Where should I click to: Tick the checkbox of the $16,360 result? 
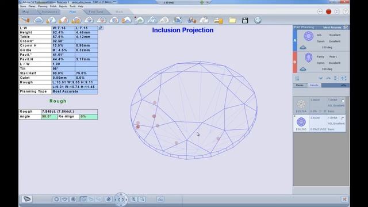point(343,118)
